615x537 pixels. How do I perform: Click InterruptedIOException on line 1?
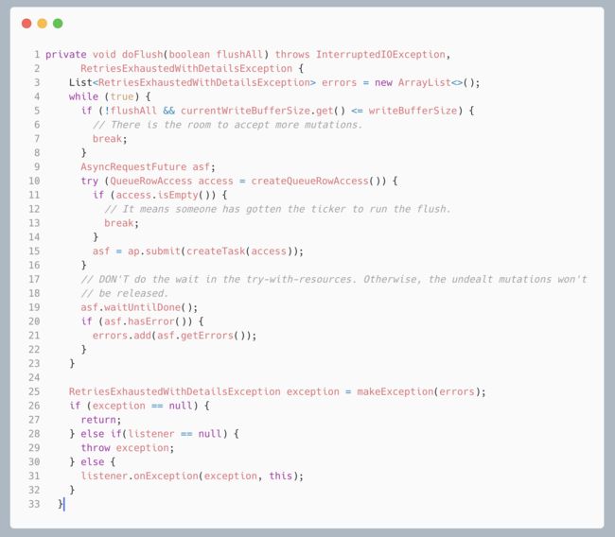click(380, 54)
